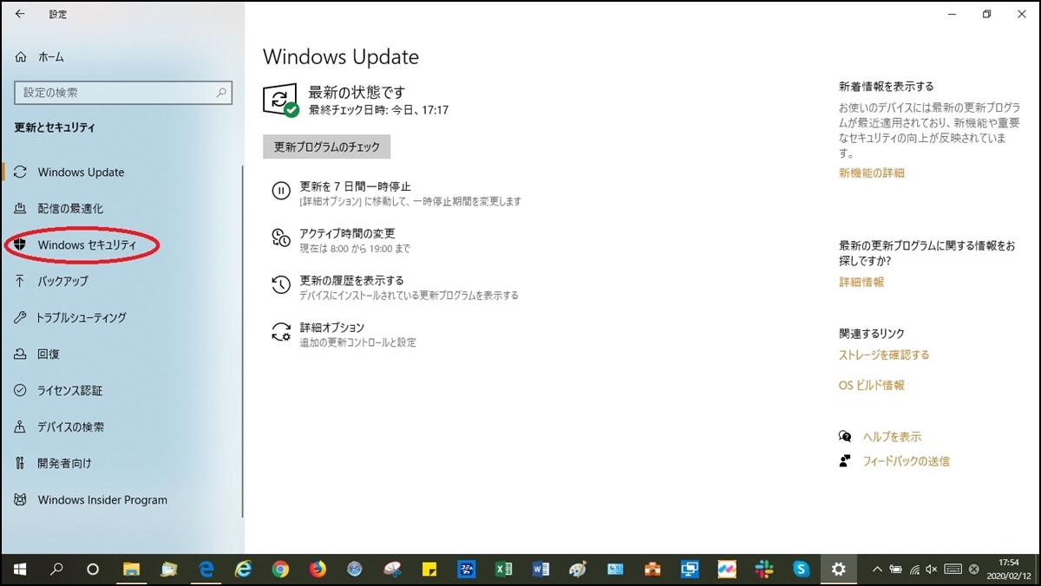Click the home icon beside ホーム
The image size is (1041, 586).
21,56
